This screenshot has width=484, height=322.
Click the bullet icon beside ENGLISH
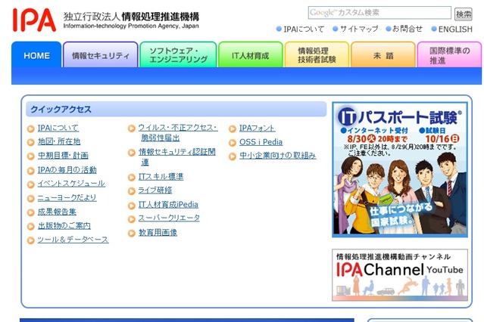tap(434, 29)
